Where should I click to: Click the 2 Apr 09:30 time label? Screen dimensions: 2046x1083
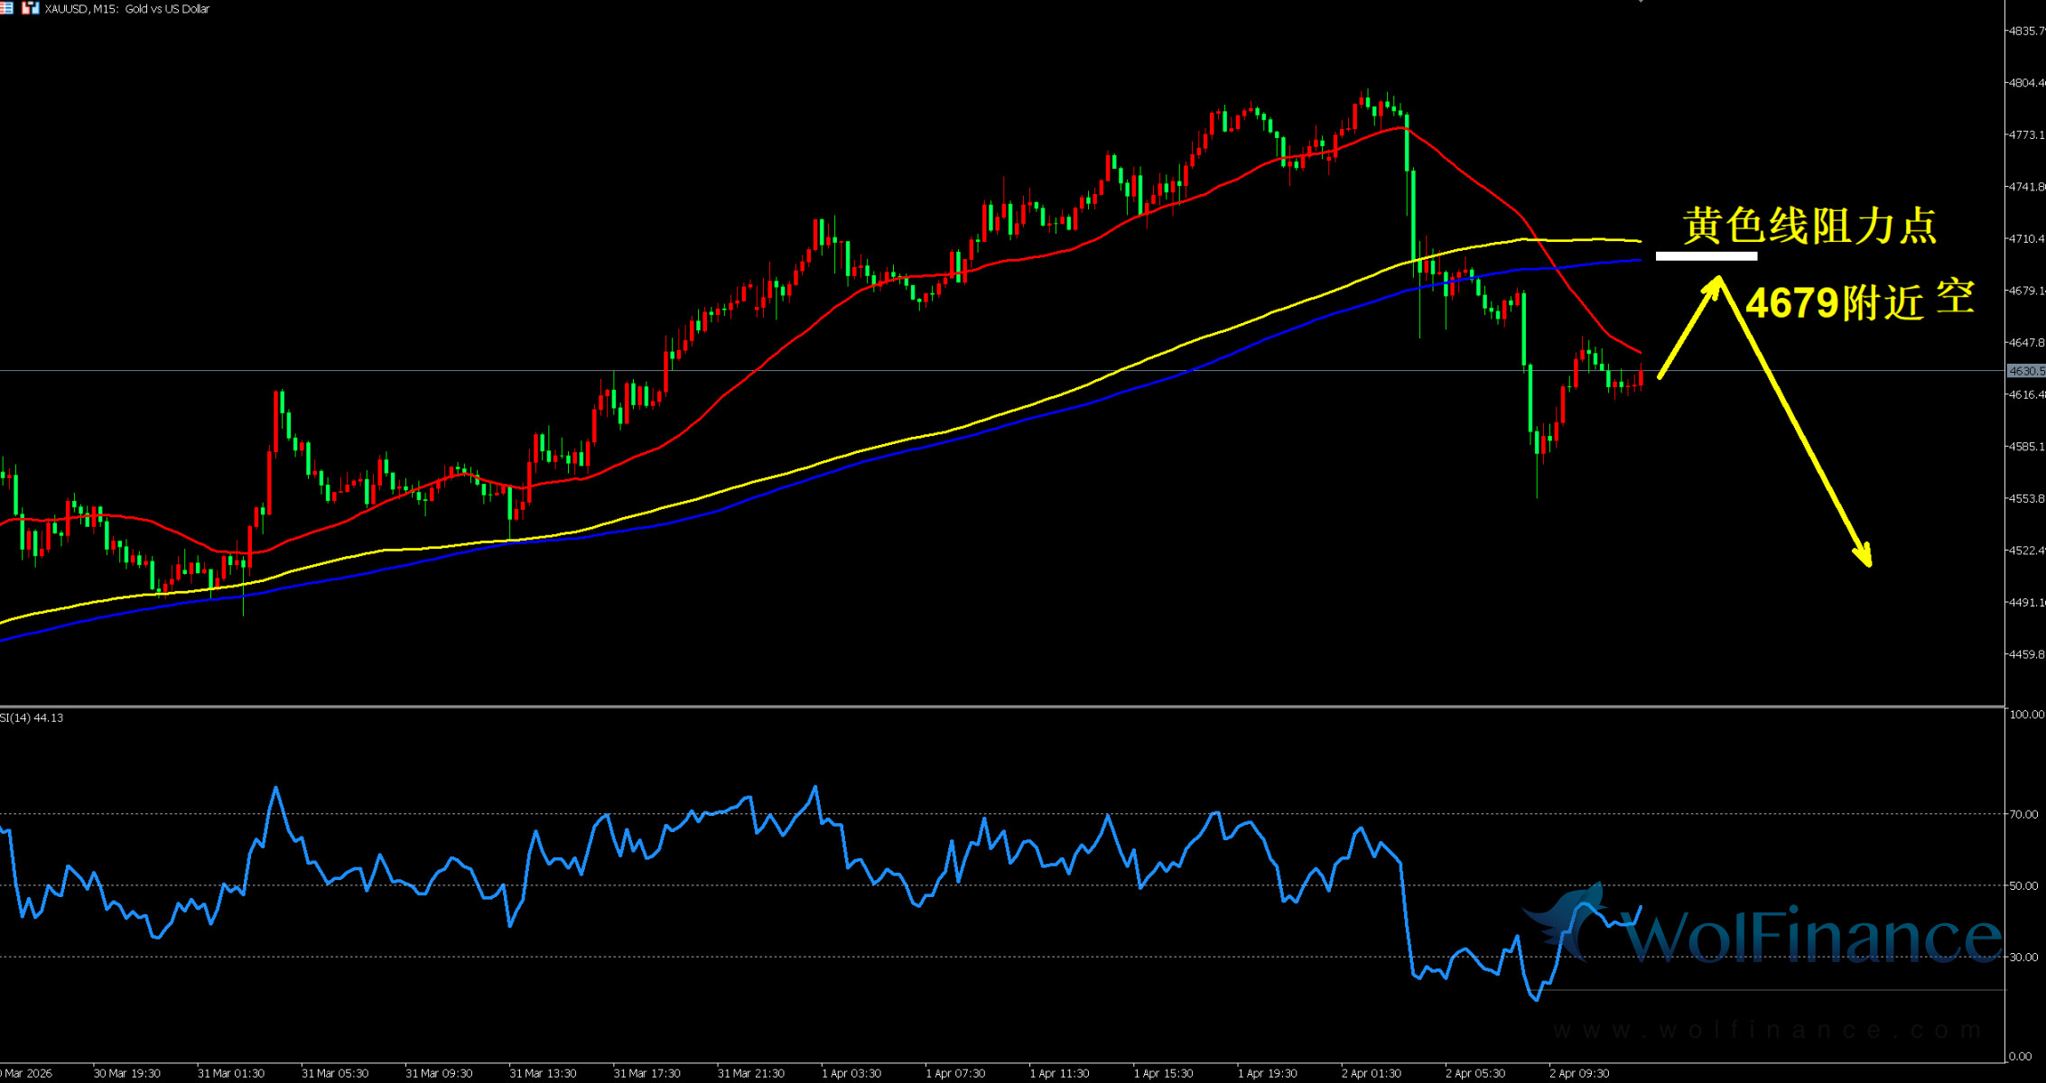(x=1579, y=1073)
